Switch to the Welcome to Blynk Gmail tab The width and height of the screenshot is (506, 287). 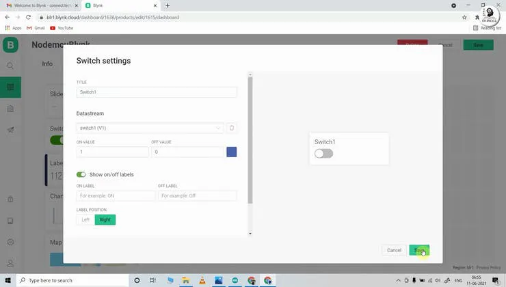click(x=42, y=5)
